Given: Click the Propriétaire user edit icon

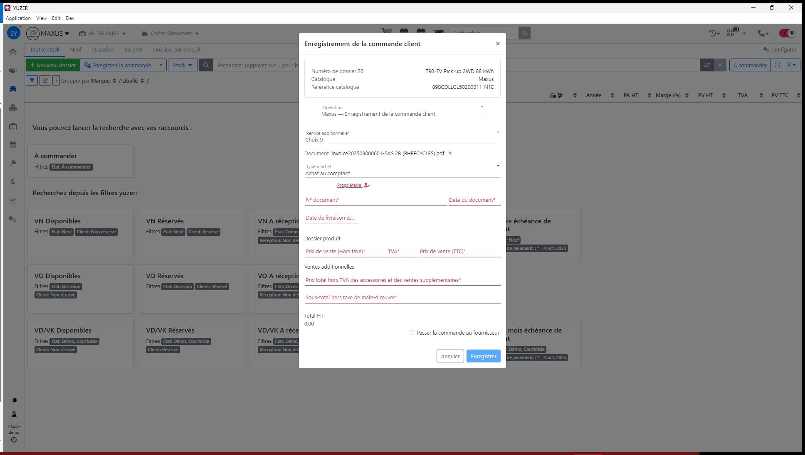Looking at the screenshot, I should [x=366, y=185].
